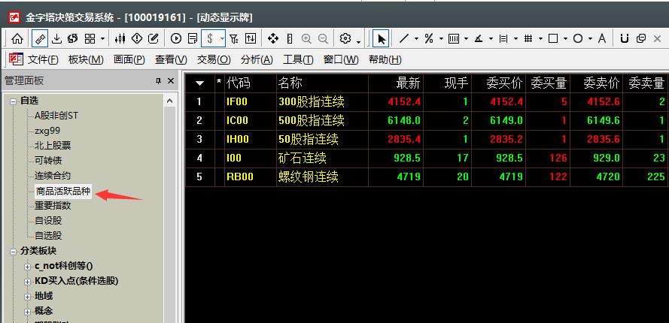Open the 板块(M) menu
This screenshot has height=323, width=669.
86,59
